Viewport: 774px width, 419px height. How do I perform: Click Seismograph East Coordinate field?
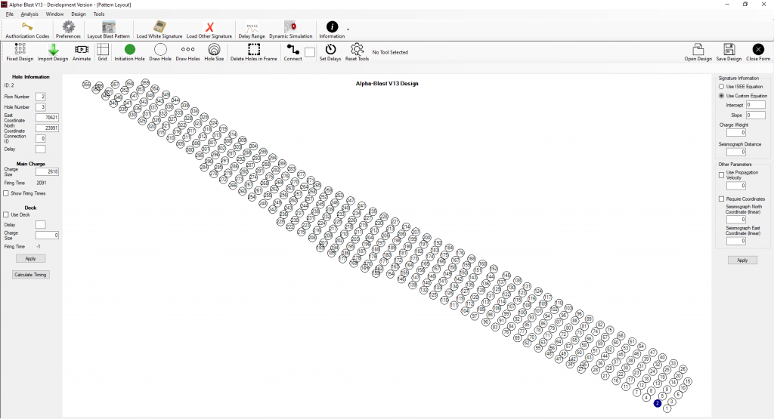pyautogui.click(x=736, y=241)
